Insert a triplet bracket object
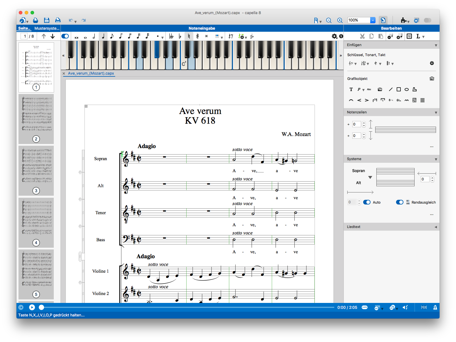Image resolution: width=456 pixels, height=342 pixels. point(375,100)
